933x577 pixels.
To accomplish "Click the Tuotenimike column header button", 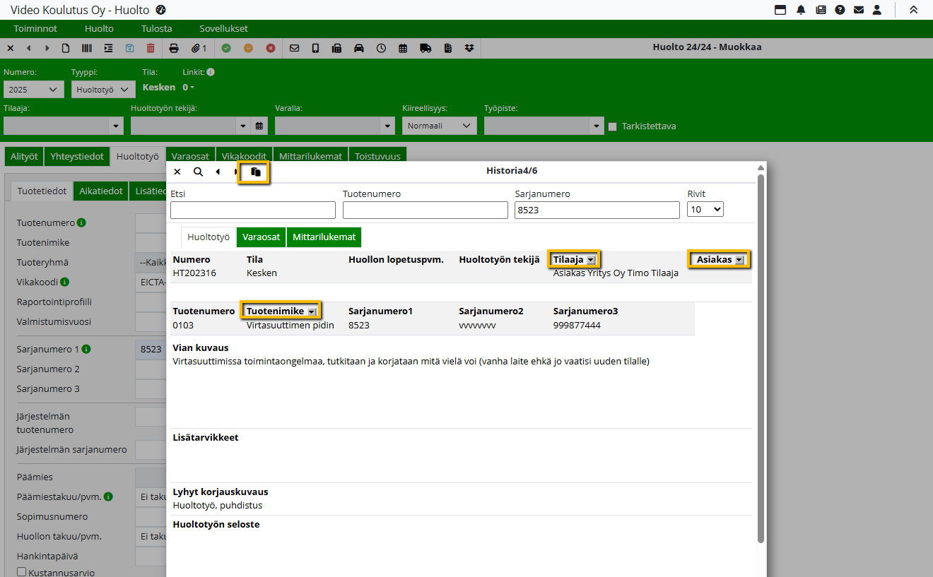I will [x=281, y=311].
